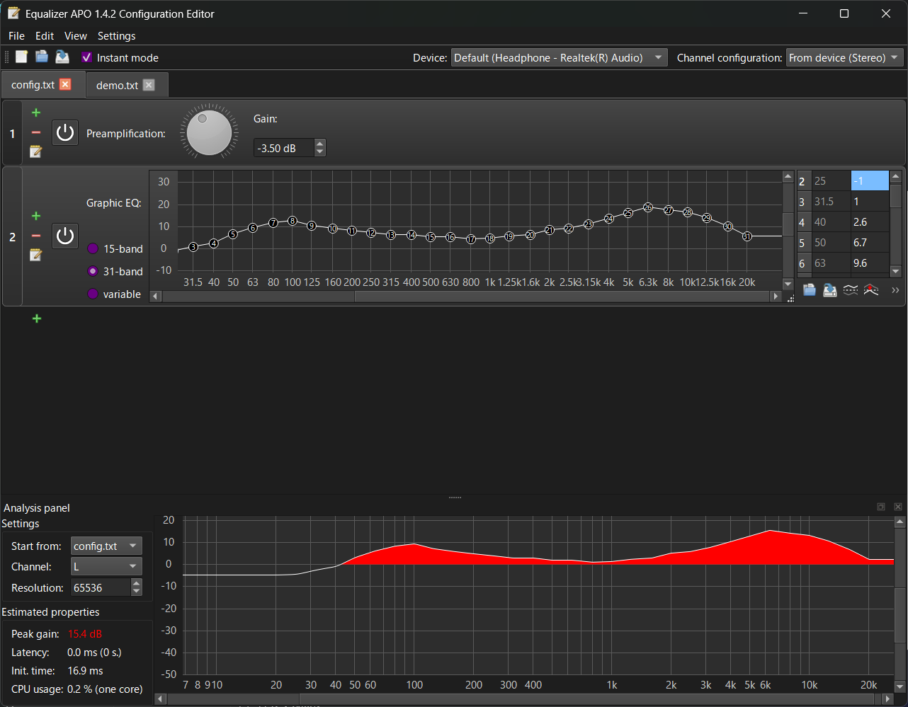Select the 9.6 gain cell in table
Image resolution: width=908 pixels, height=707 pixels.
pos(870,263)
